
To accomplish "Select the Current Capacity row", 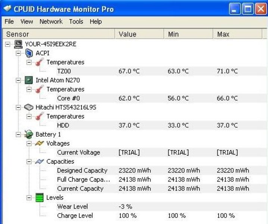I will (x=161, y=189).
